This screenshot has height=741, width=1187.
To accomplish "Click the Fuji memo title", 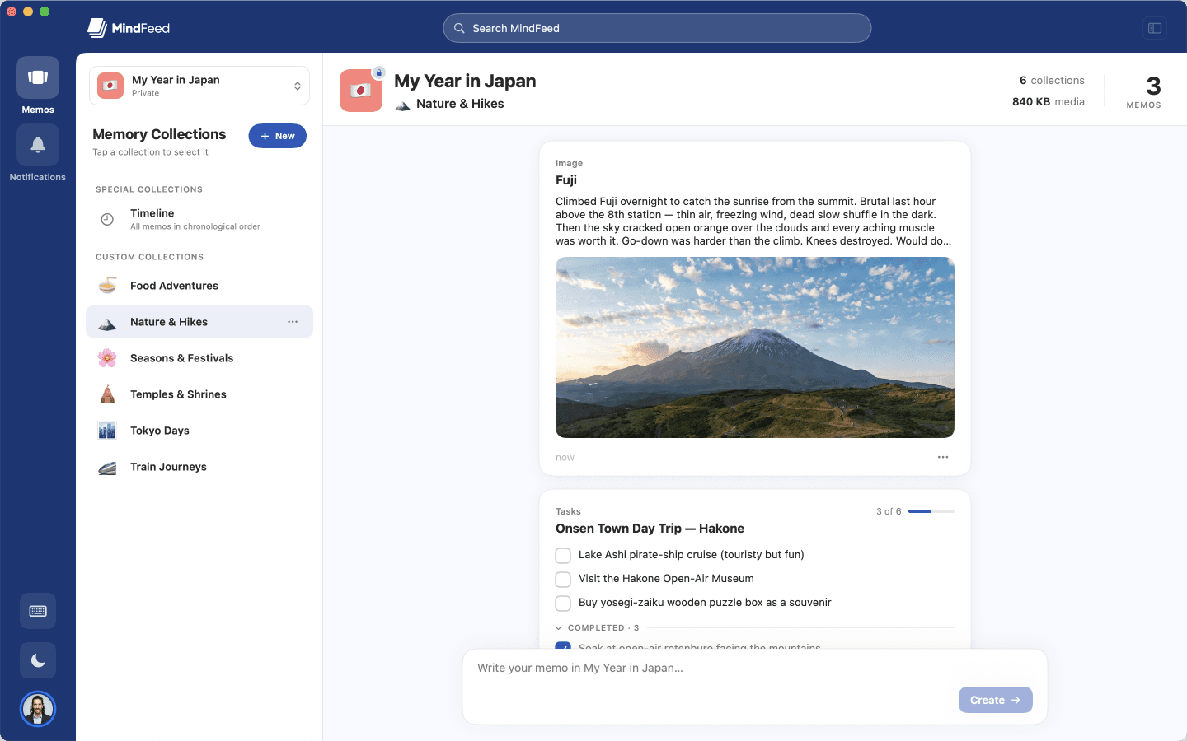I will (566, 180).
